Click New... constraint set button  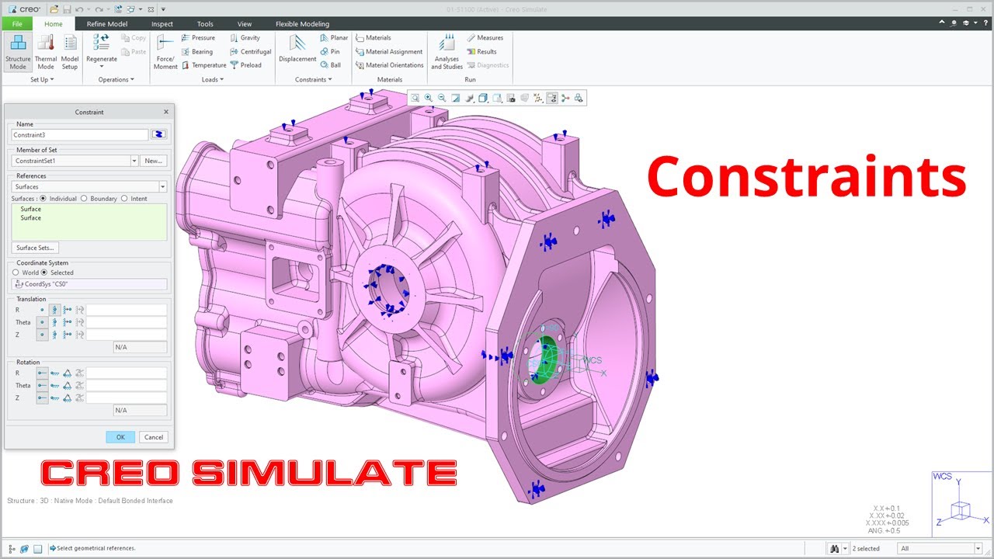coord(154,161)
